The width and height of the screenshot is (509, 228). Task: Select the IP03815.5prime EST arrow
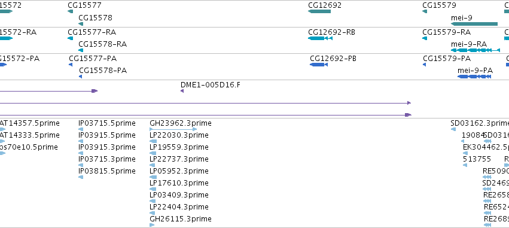[x=81, y=177]
